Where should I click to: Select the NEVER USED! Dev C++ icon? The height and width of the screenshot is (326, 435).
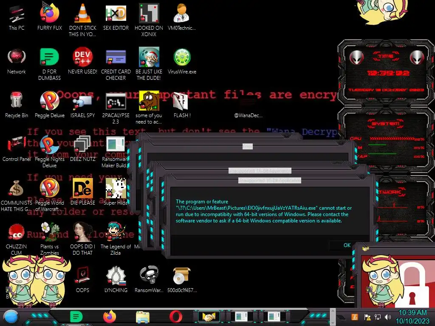click(83, 61)
